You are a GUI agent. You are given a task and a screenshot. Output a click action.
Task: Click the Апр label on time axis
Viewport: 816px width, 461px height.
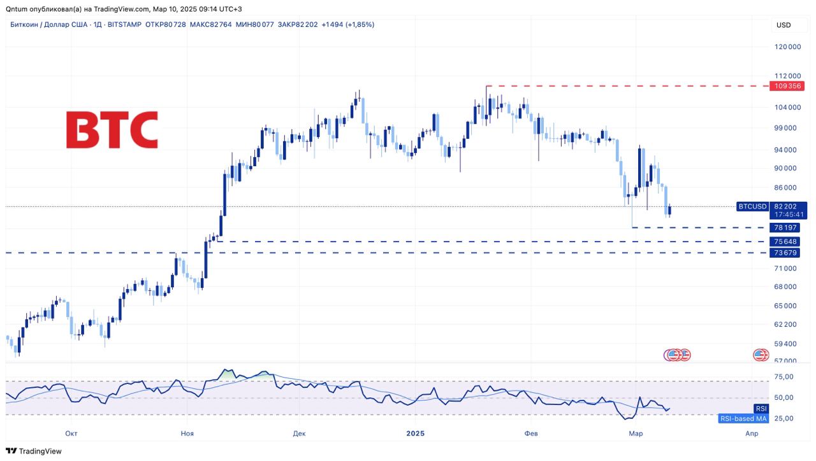click(x=752, y=434)
